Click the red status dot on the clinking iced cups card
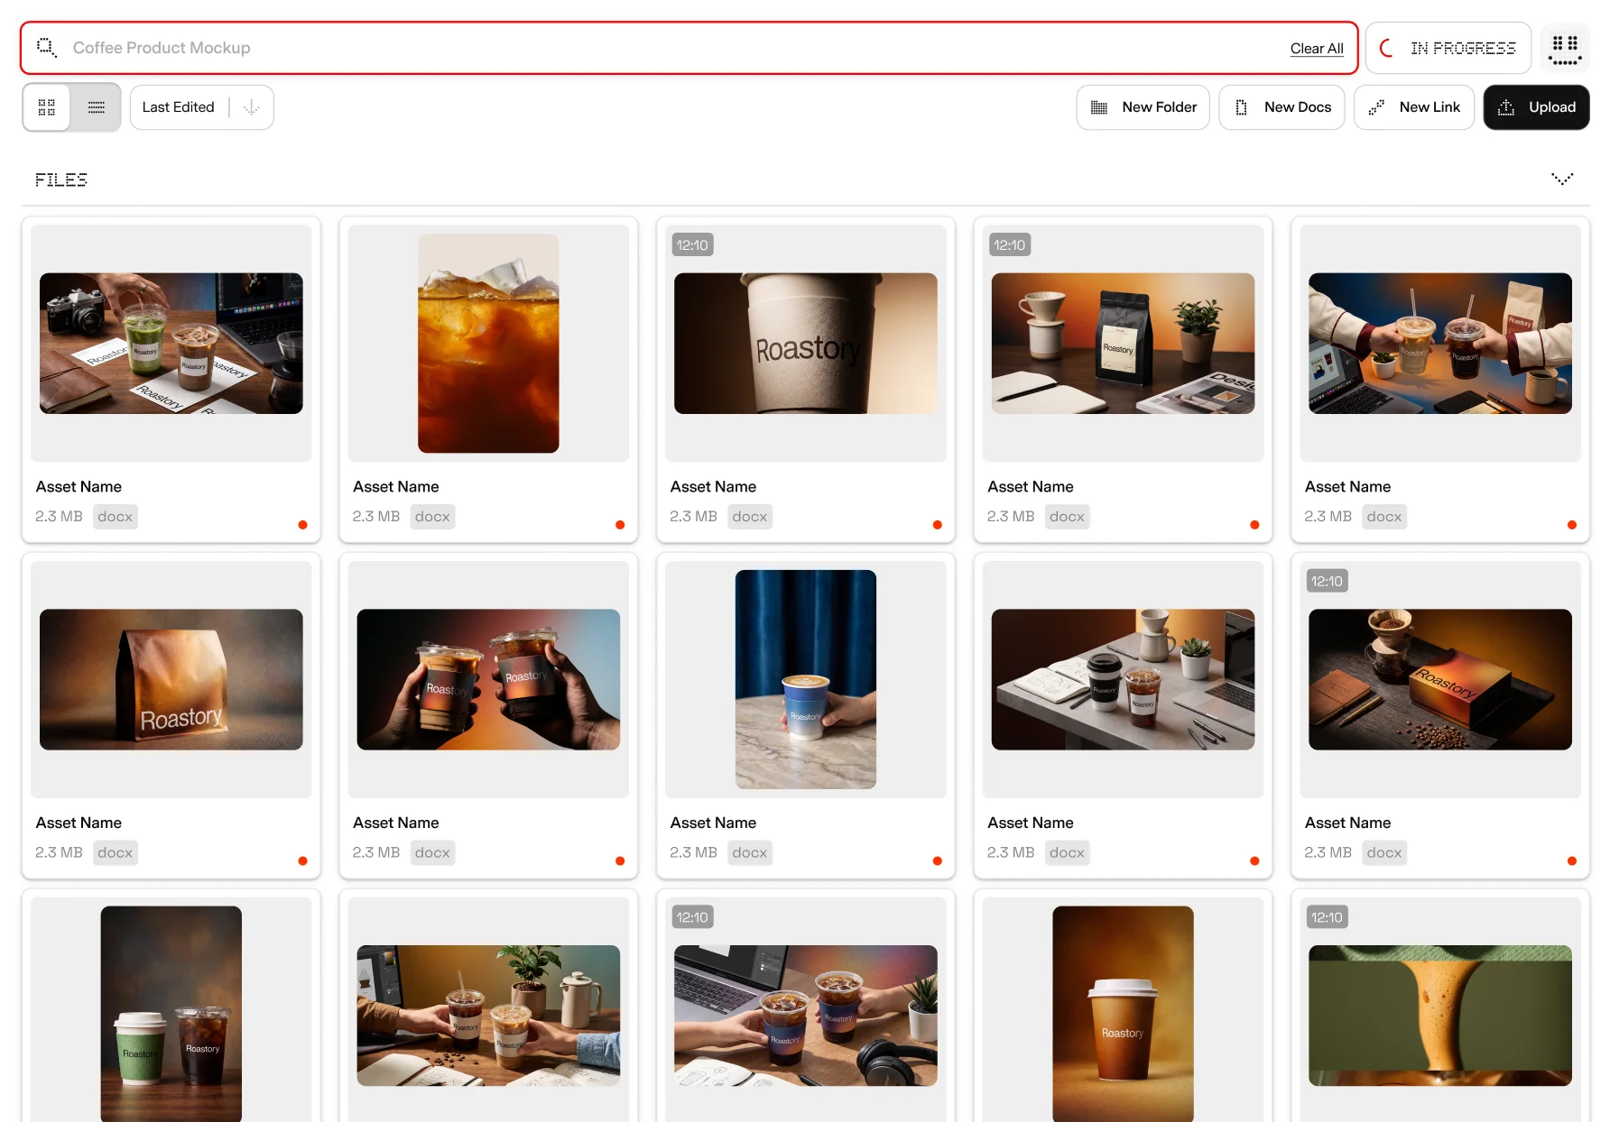 pos(620,860)
